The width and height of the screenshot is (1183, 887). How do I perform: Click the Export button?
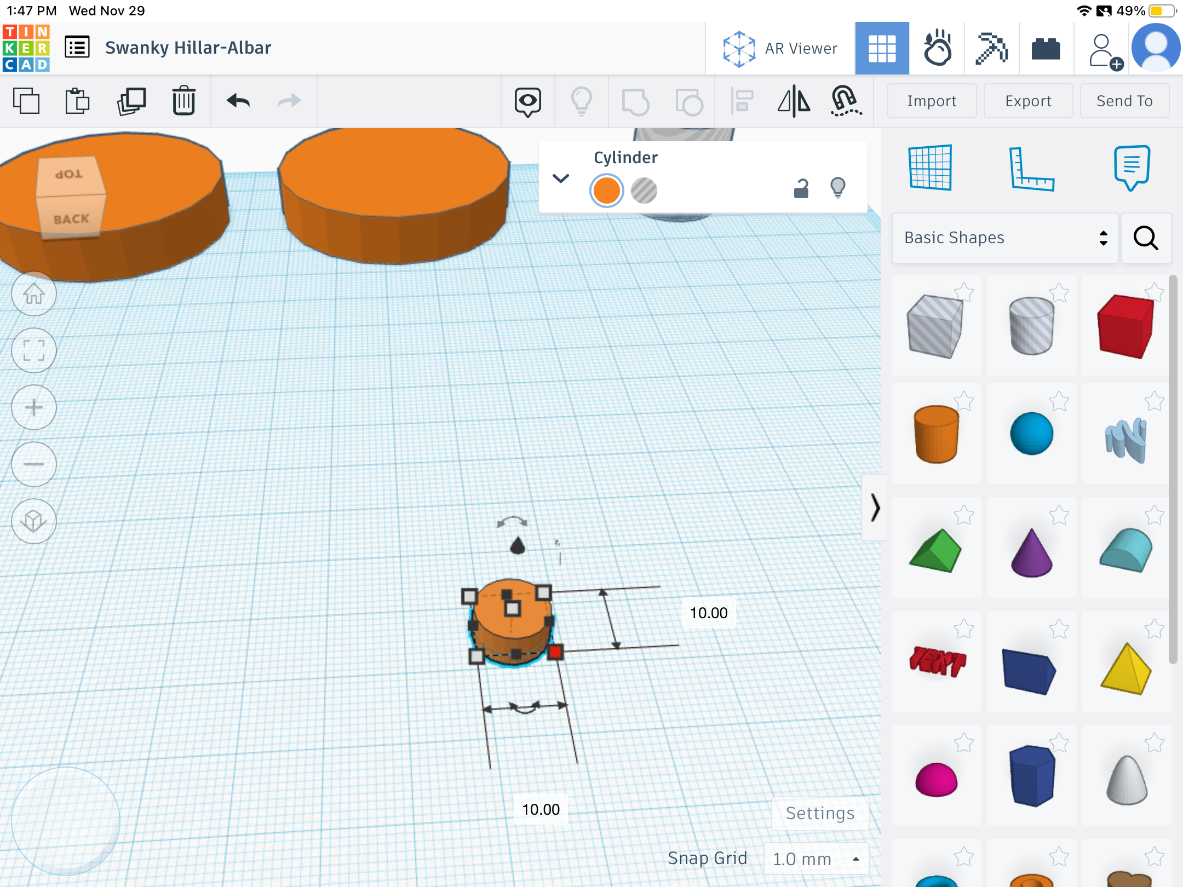(x=1028, y=101)
